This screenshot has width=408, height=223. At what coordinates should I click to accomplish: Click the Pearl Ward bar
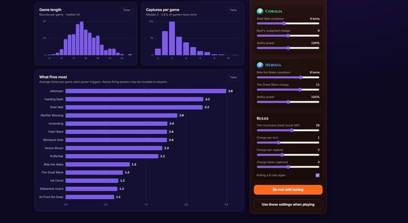[116, 132]
